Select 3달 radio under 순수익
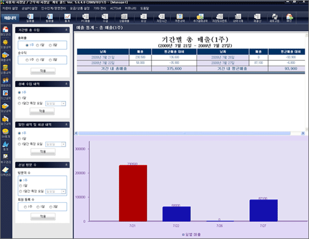The height and width of the screenshot is (239, 309). pos(50,60)
